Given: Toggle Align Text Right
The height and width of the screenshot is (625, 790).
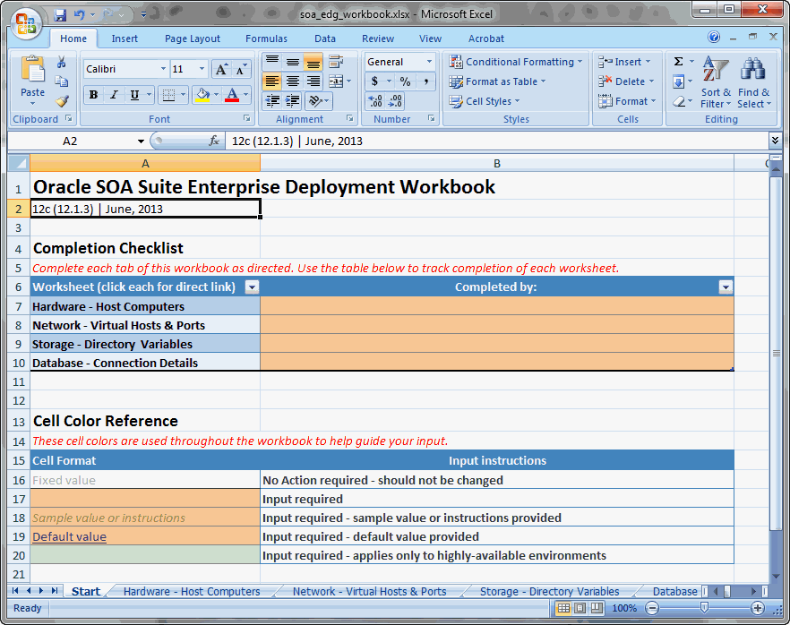Looking at the screenshot, I should pyautogui.click(x=313, y=81).
